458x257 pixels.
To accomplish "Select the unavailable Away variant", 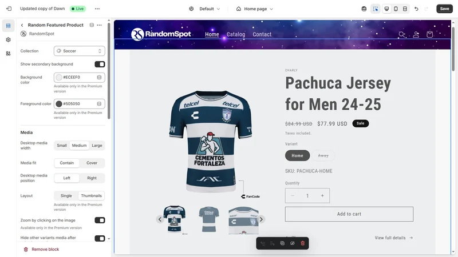I will (x=323, y=155).
